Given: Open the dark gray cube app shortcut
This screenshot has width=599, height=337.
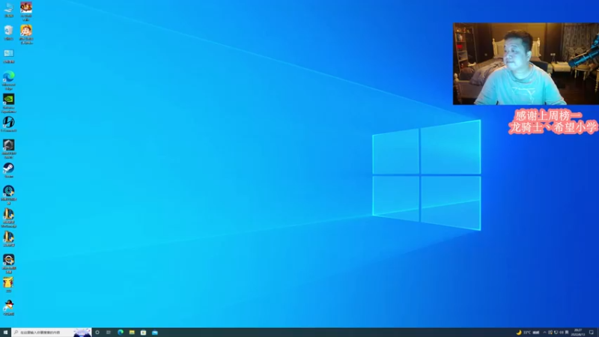Looking at the screenshot, I should click(x=8, y=149).
